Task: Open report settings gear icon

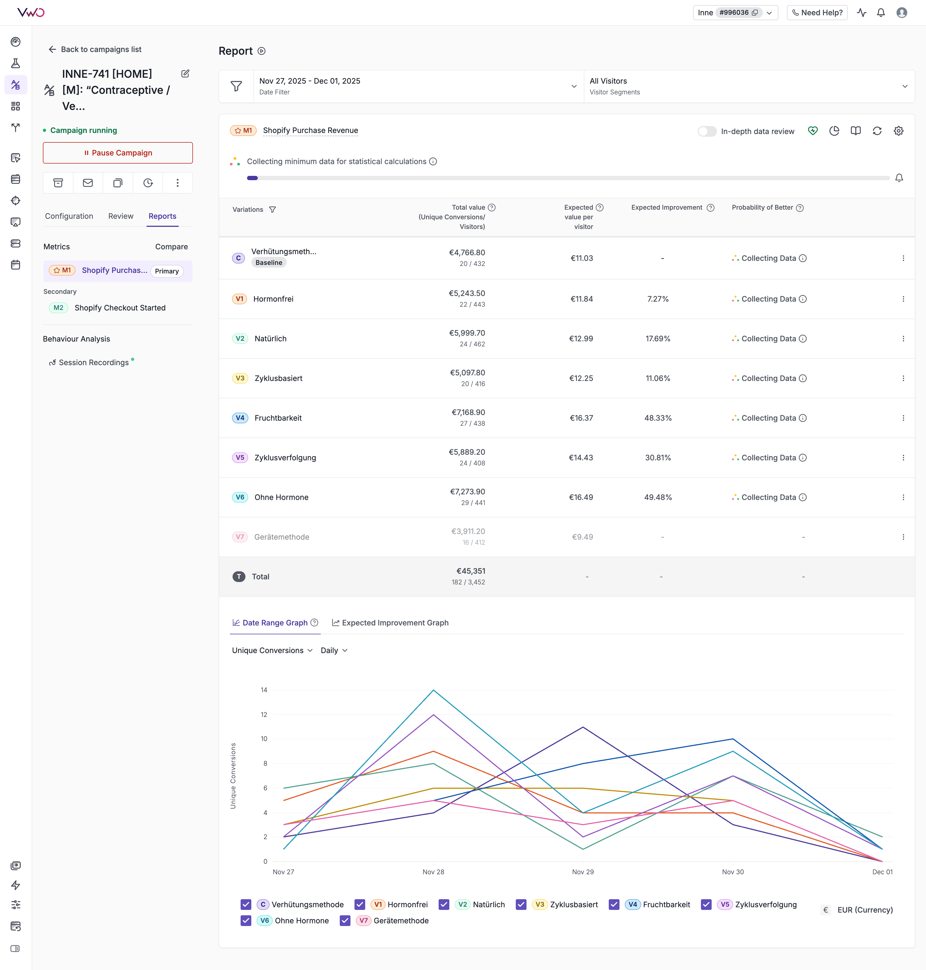Action: pos(898,131)
